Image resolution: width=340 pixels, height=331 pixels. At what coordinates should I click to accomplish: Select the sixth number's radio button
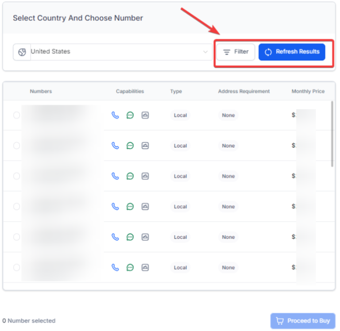point(16,267)
